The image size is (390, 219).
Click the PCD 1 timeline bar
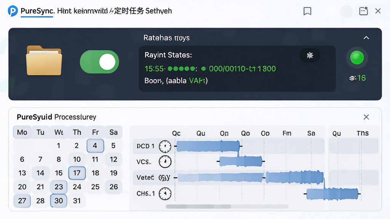[208, 146]
